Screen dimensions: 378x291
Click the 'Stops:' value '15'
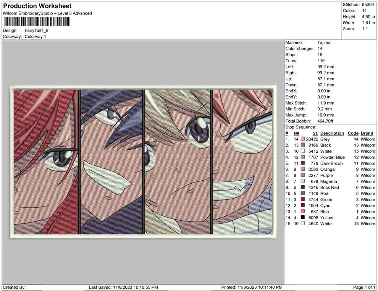(320, 55)
